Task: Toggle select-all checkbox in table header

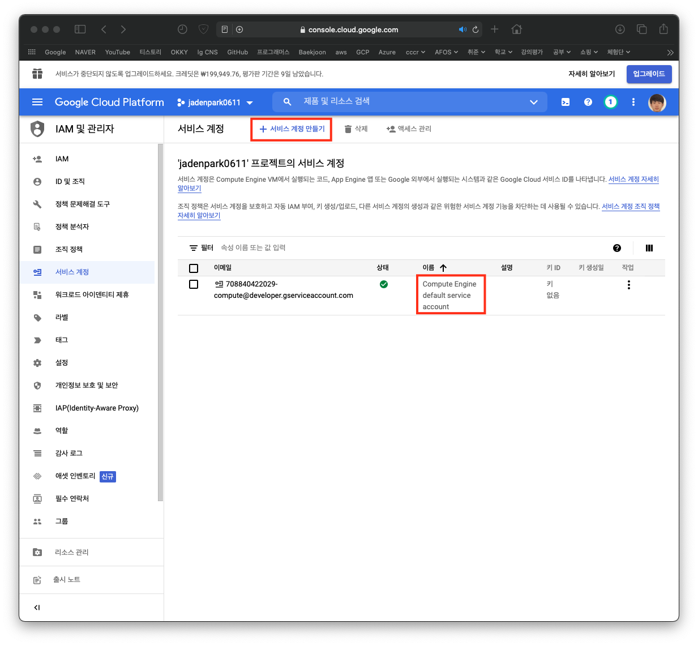Action: pyautogui.click(x=194, y=268)
